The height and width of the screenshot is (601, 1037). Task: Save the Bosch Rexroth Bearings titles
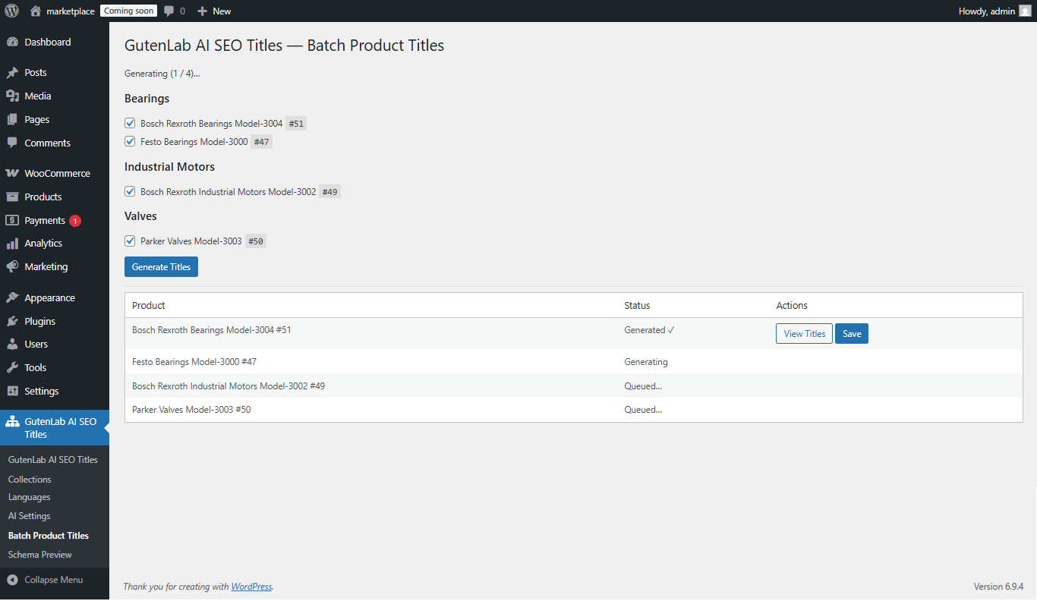pyautogui.click(x=852, y=334)
